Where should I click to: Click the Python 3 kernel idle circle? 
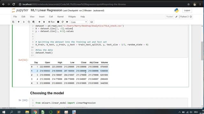point(191,17)
